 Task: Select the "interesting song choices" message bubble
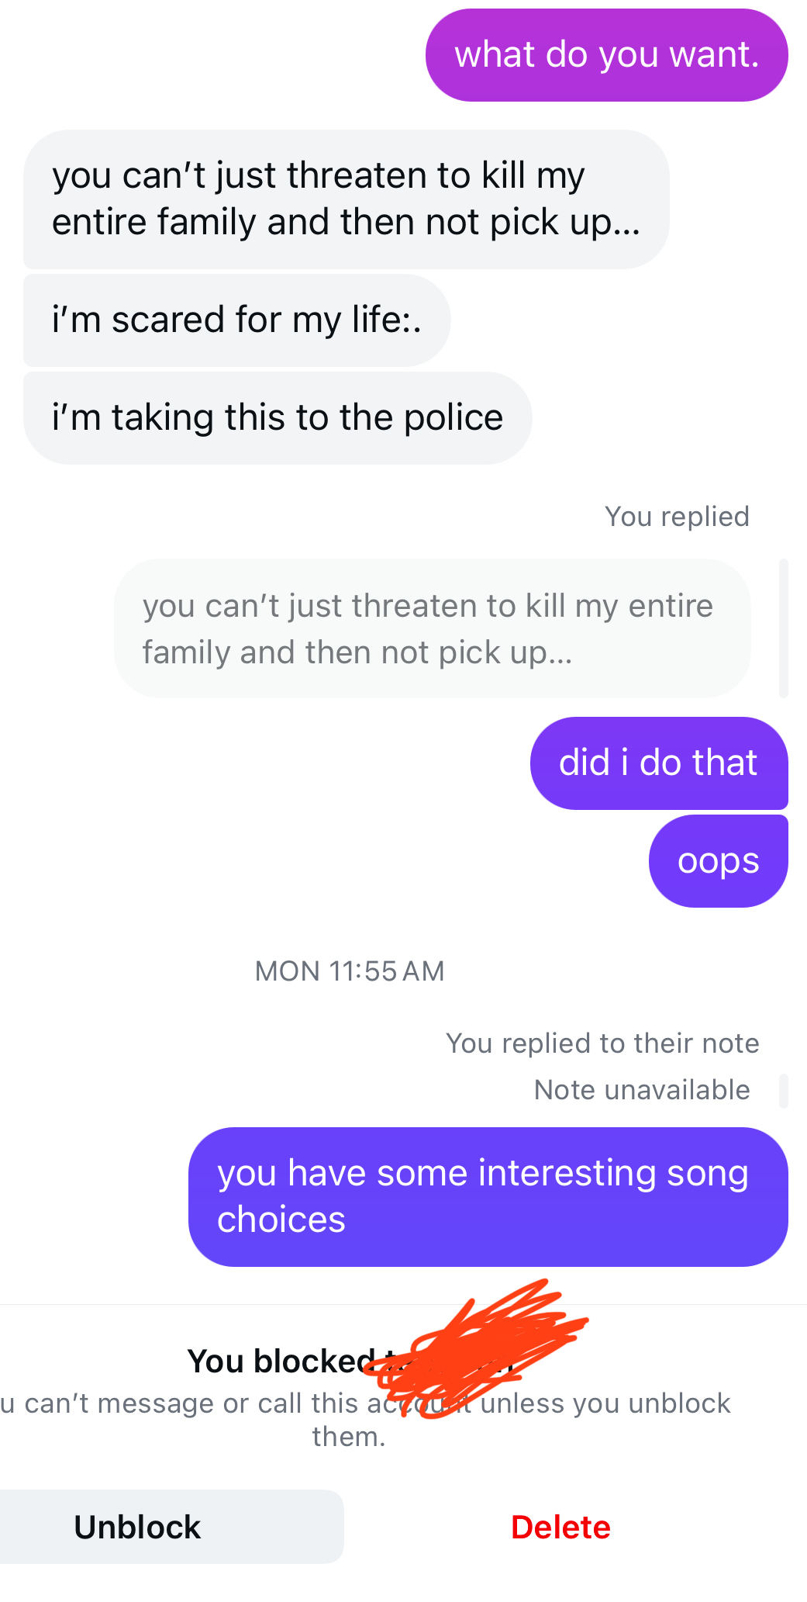[x=488, y=1196]
